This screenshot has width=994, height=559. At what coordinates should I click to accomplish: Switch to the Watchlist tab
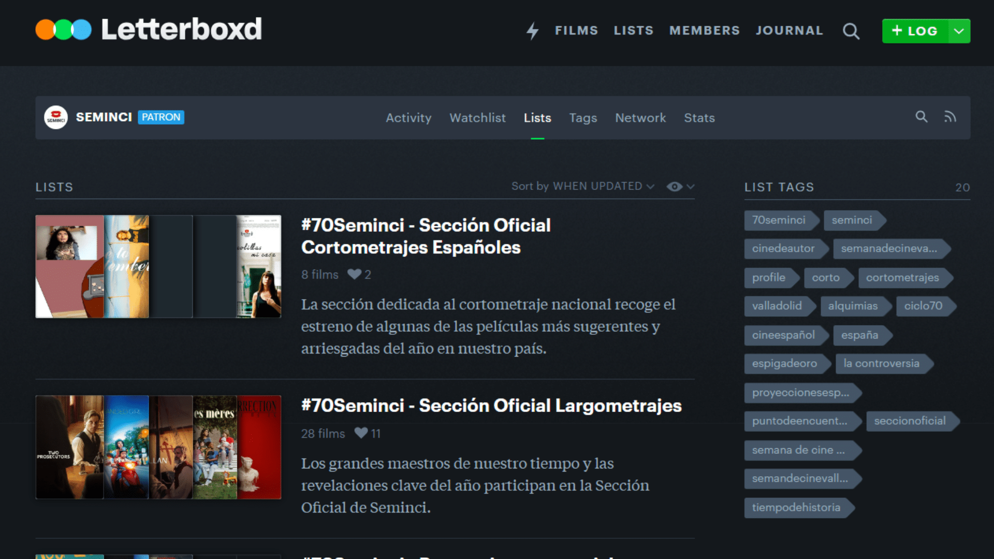(x=477, y=118)
